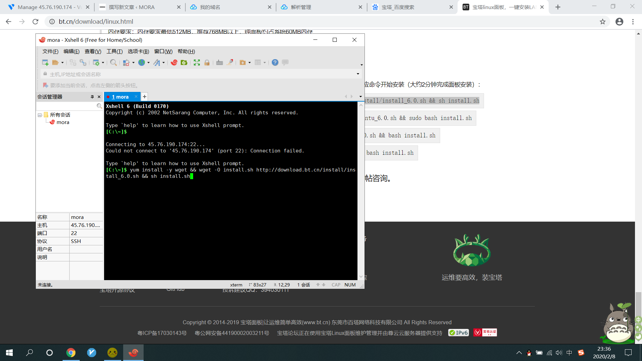Open session Properties gear icon
Image resolution: width=642 pixels, height=361 pixels.
pos(96,63)
